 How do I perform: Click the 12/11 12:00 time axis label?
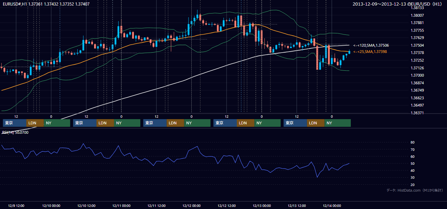156,206
